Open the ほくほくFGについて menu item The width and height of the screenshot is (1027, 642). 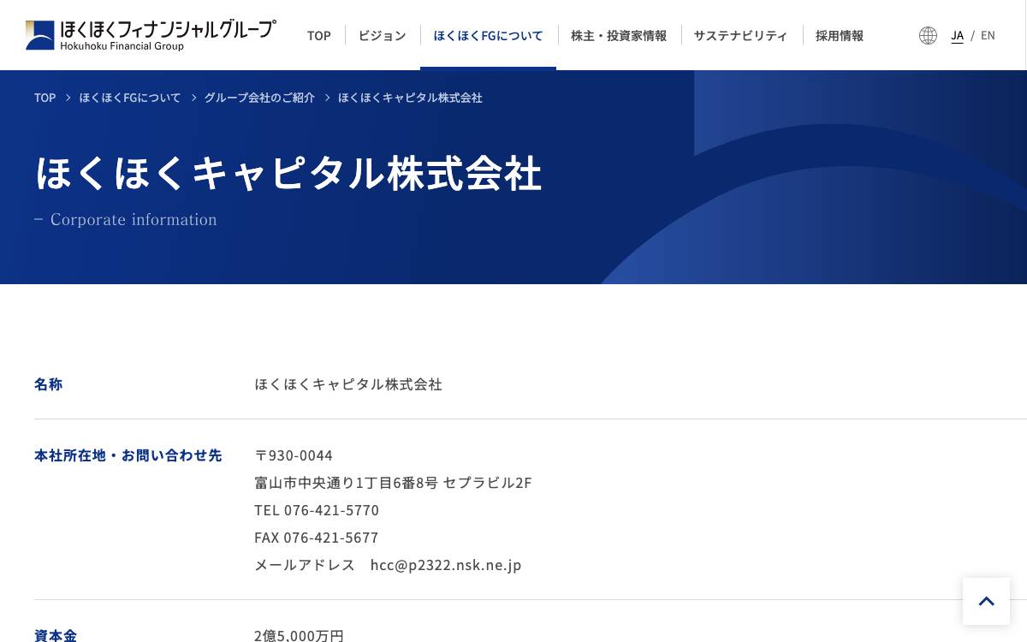pos(488,35)
